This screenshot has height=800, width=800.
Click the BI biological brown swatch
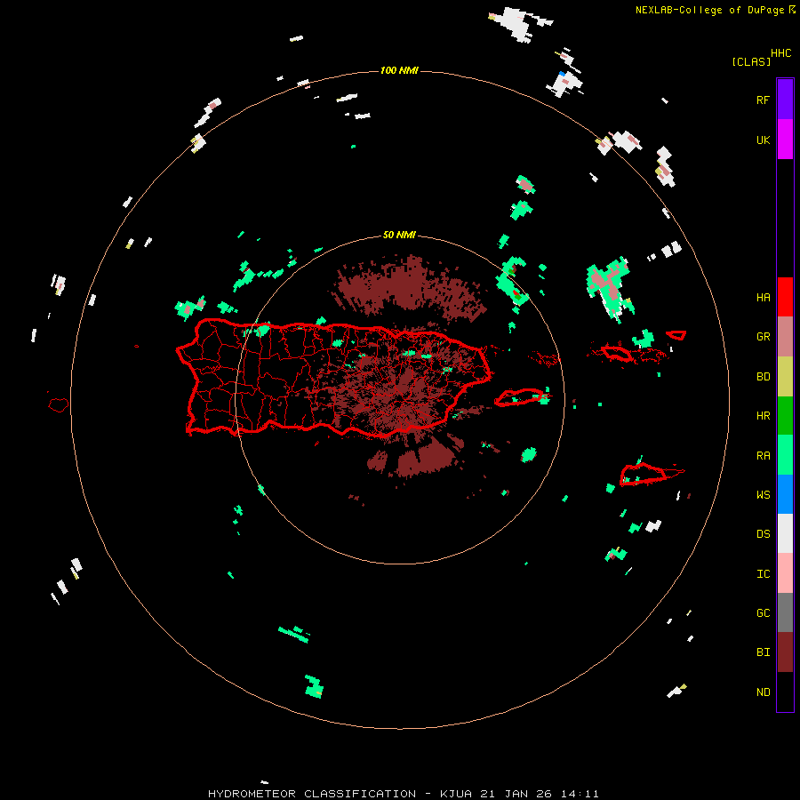pyautogui.click(x=785, y=652)
